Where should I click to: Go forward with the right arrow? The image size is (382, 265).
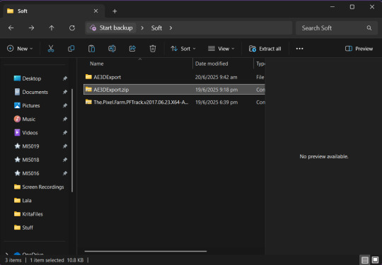pyautogui.click(x=31, y=28)
